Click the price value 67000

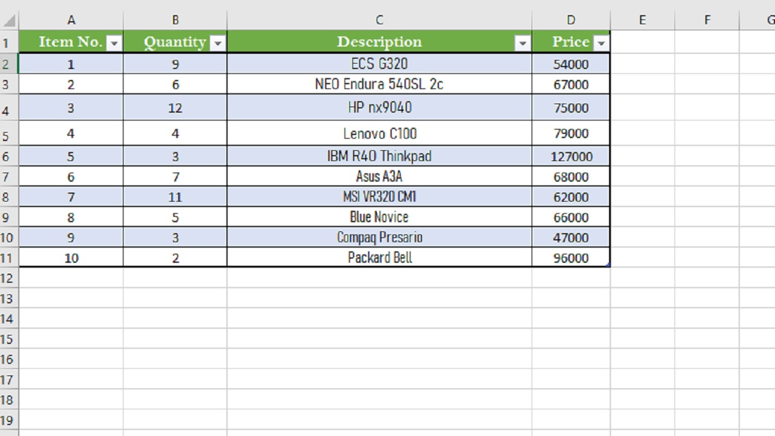coord(571,85)
